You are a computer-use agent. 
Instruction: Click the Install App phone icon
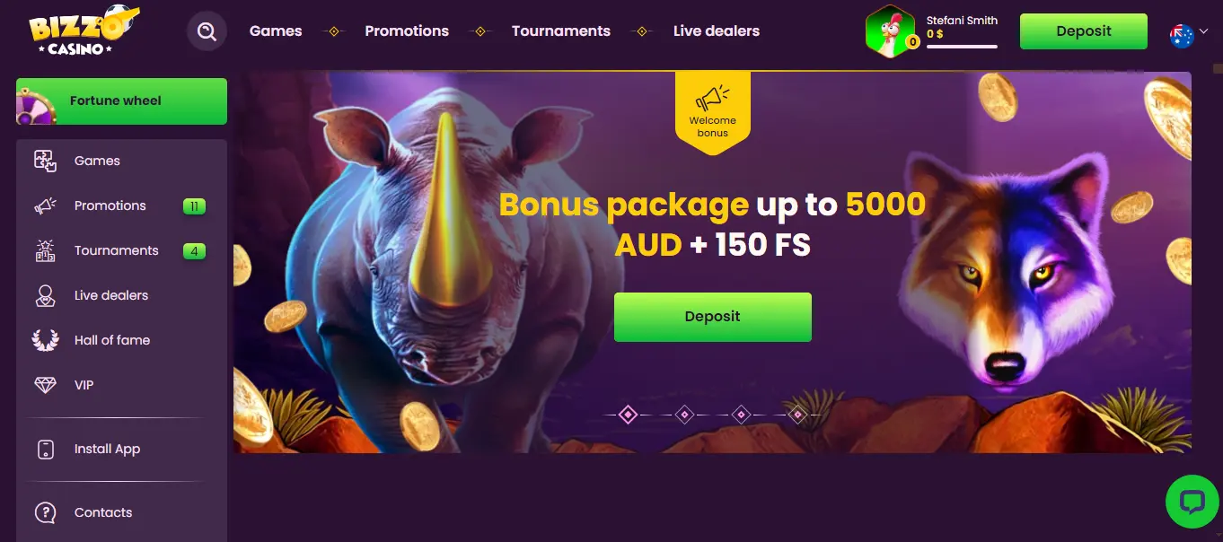[x=45, y=449]
